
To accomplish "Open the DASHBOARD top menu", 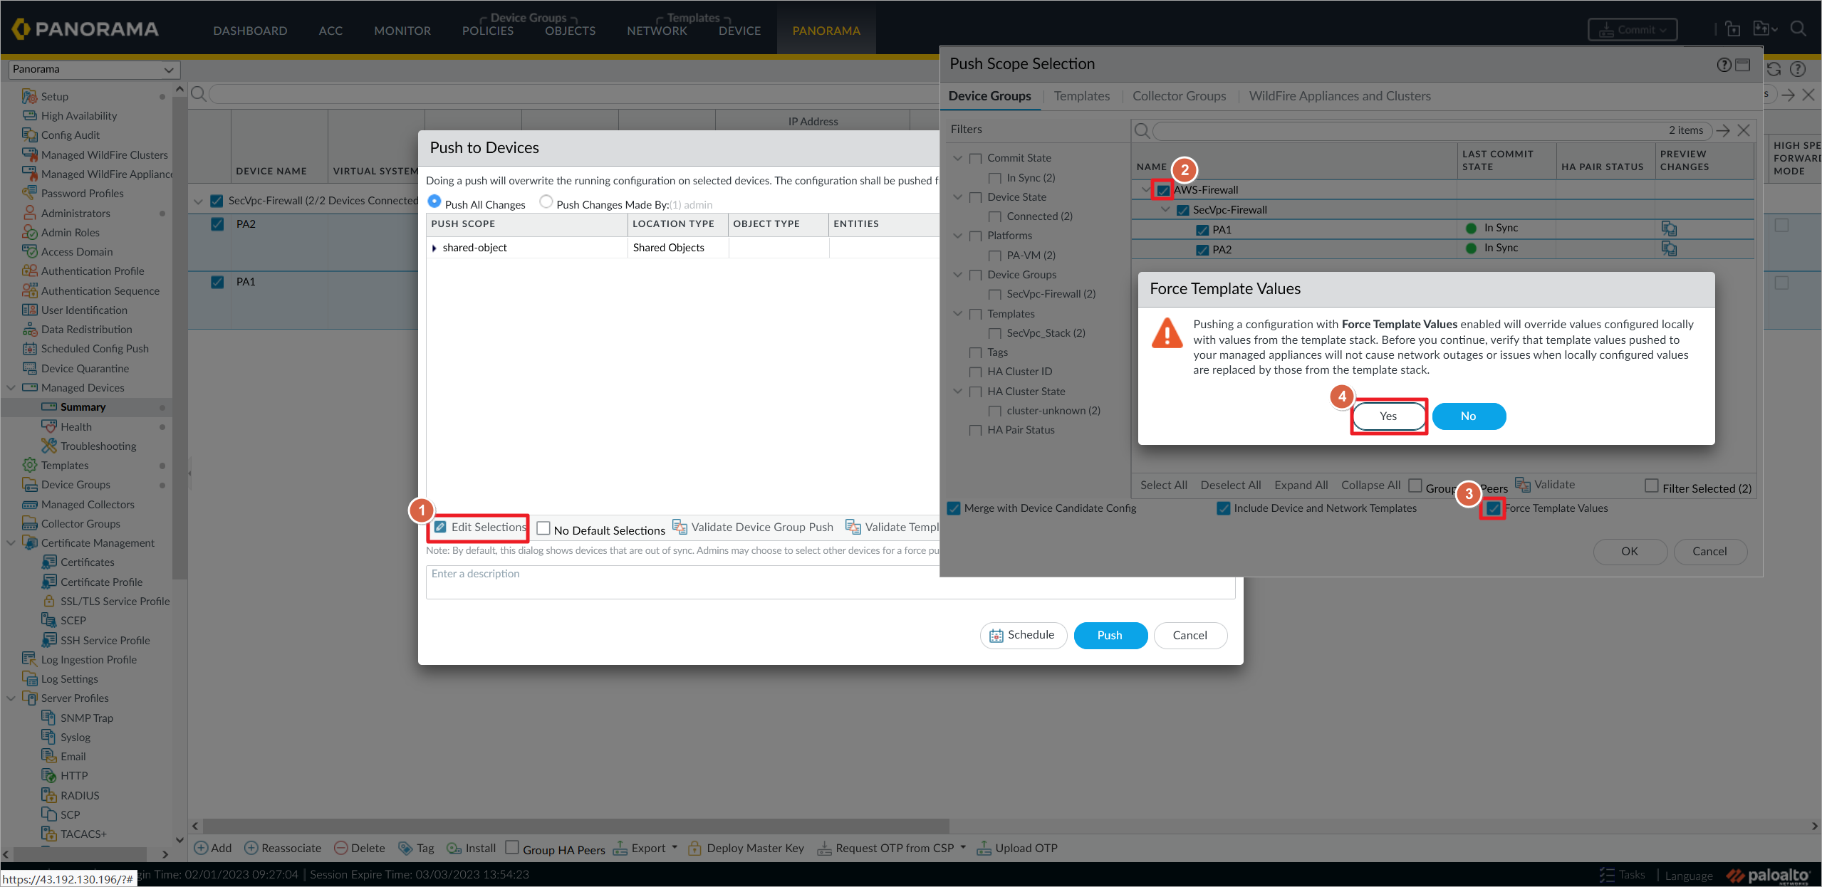I will (x=250, y=31).
